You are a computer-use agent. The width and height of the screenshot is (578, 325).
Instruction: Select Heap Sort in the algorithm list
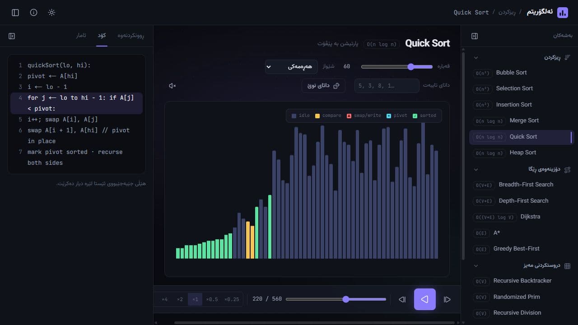click(x=522, y=153)
